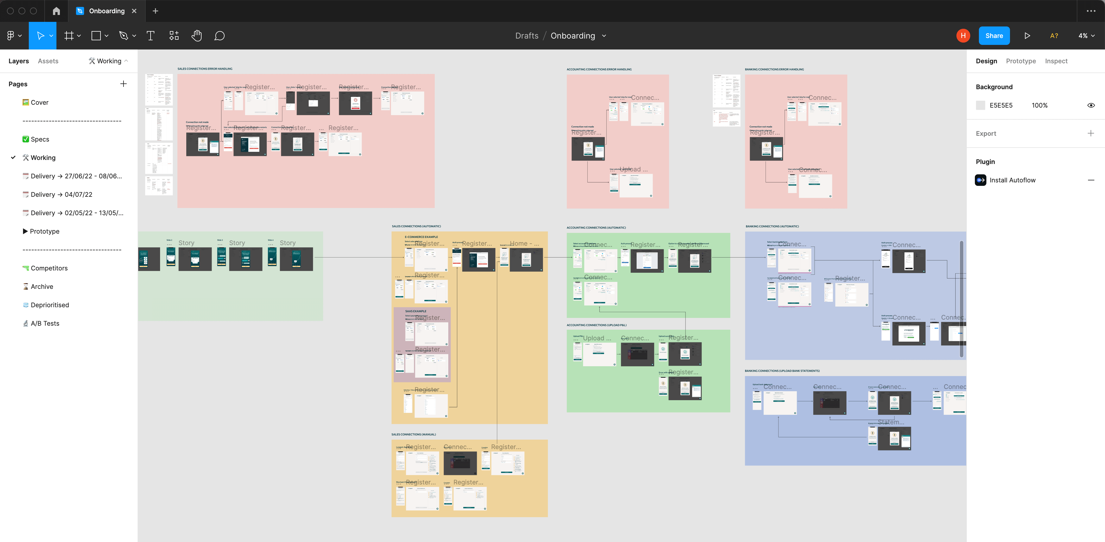Open the Competitors page
Viewport: 1105px width, 542px height.
point(49,268)
